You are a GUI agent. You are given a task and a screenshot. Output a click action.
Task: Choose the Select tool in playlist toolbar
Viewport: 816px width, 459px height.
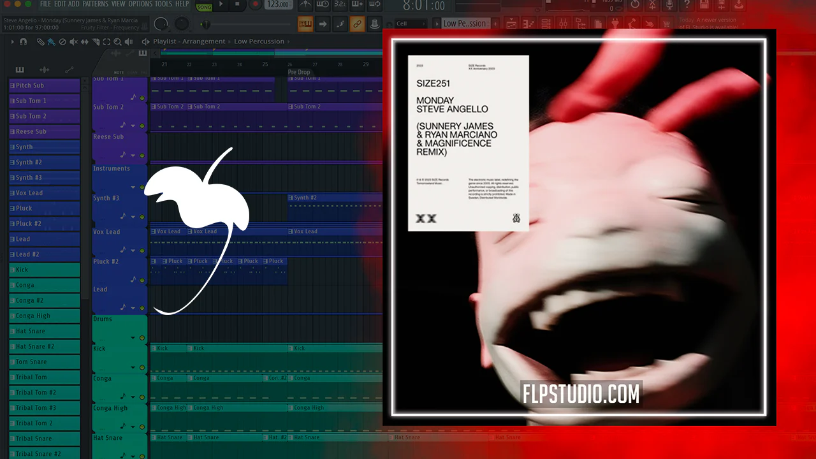click(106, 41)
